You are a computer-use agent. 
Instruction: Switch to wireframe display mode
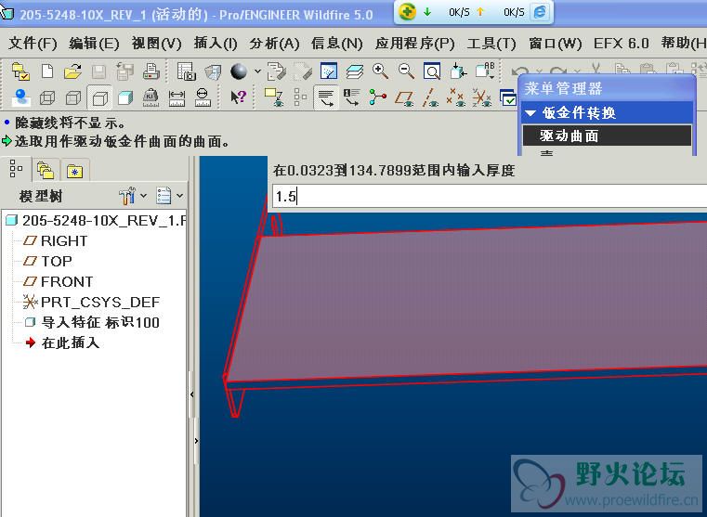pyautogui.click(x=47, y=97)
